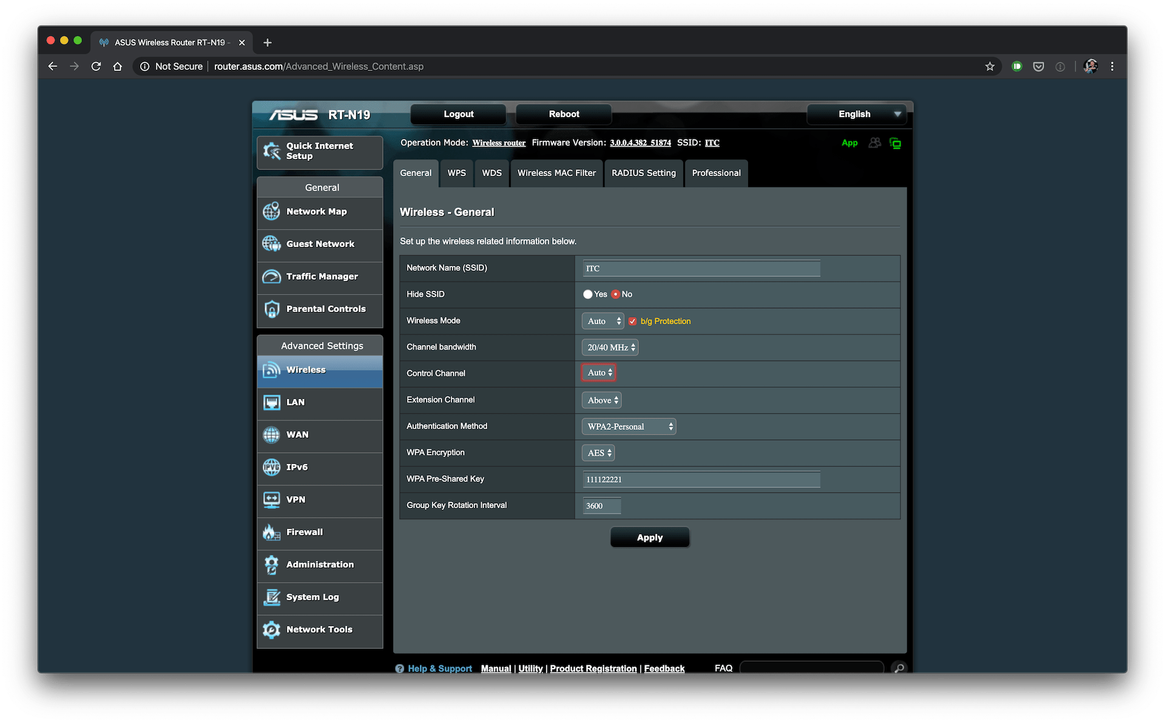The width and height of the screenshot is (1165, 723).
Task: Click the Guest Network icon
Action: coord(271,244)
